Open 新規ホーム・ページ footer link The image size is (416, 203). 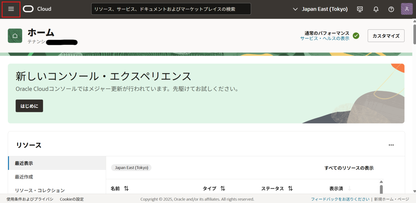391,199
